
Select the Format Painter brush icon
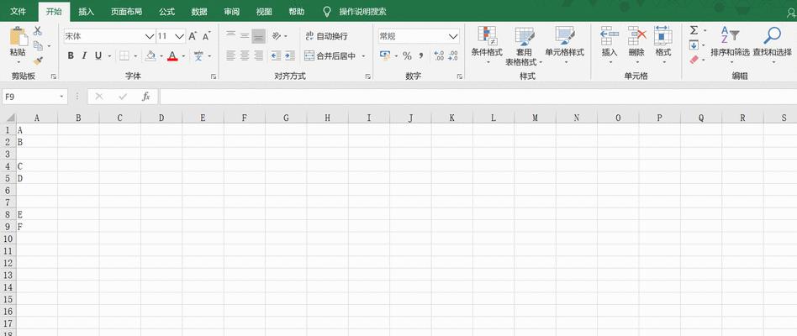pyautogui.click(x=38, y=60)
